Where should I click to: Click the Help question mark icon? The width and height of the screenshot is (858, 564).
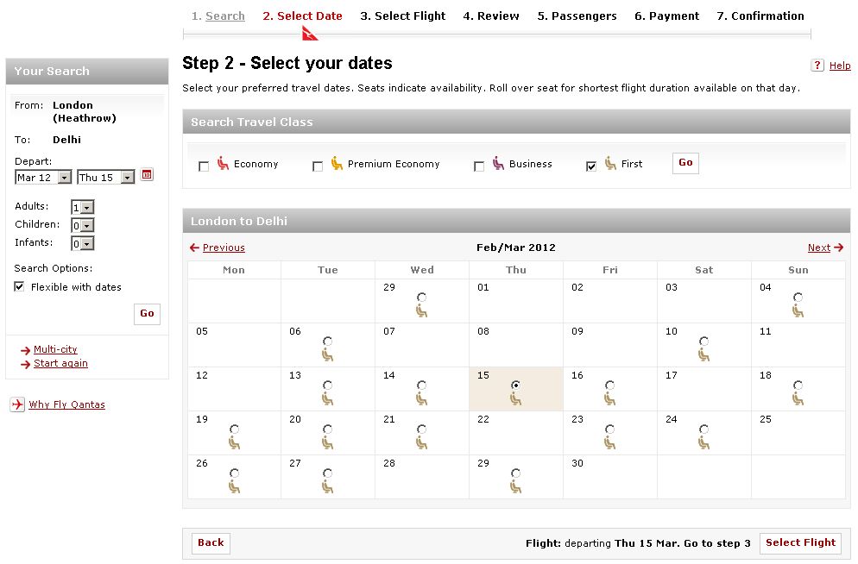click(x=817, y=66)
